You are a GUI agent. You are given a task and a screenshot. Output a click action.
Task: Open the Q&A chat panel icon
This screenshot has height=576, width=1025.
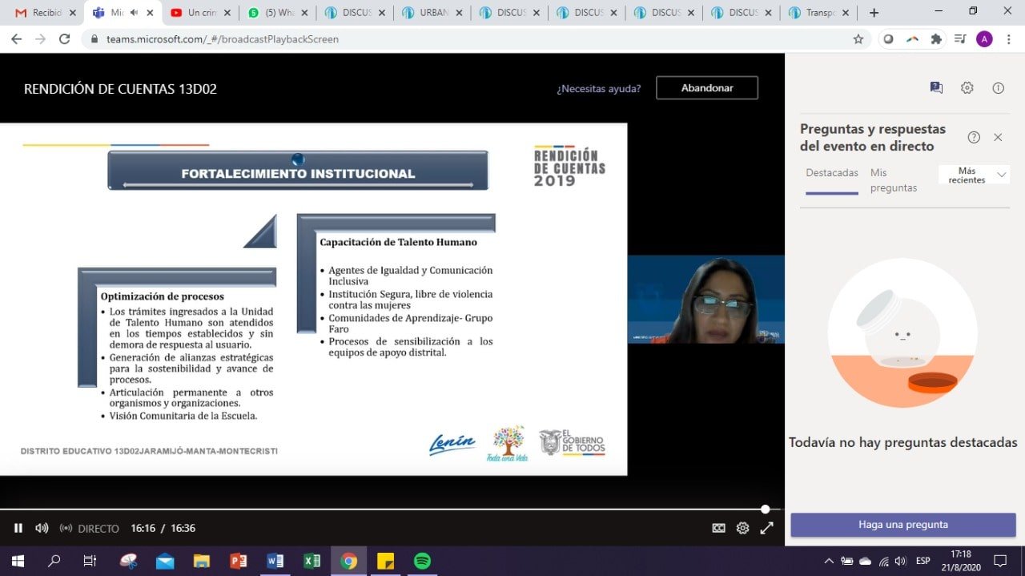point(936,88)
